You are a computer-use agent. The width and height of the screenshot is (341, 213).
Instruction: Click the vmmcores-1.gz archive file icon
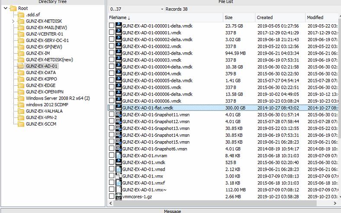tap(119, 197)
